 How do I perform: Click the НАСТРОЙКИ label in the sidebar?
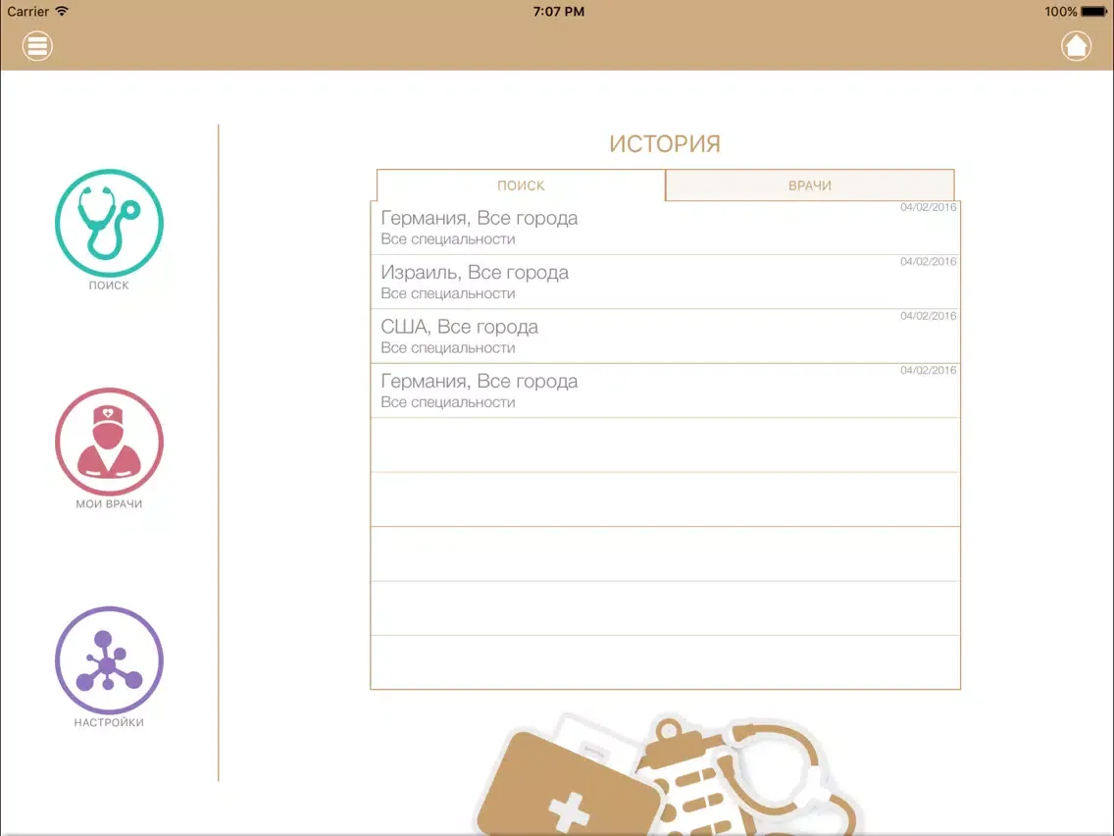[x=109, y=722]
